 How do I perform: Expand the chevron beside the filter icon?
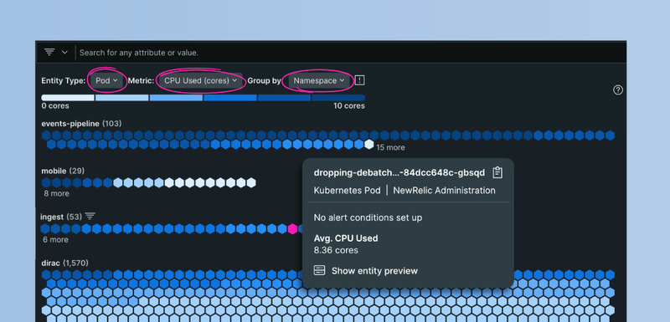click(x=64, y=53)
